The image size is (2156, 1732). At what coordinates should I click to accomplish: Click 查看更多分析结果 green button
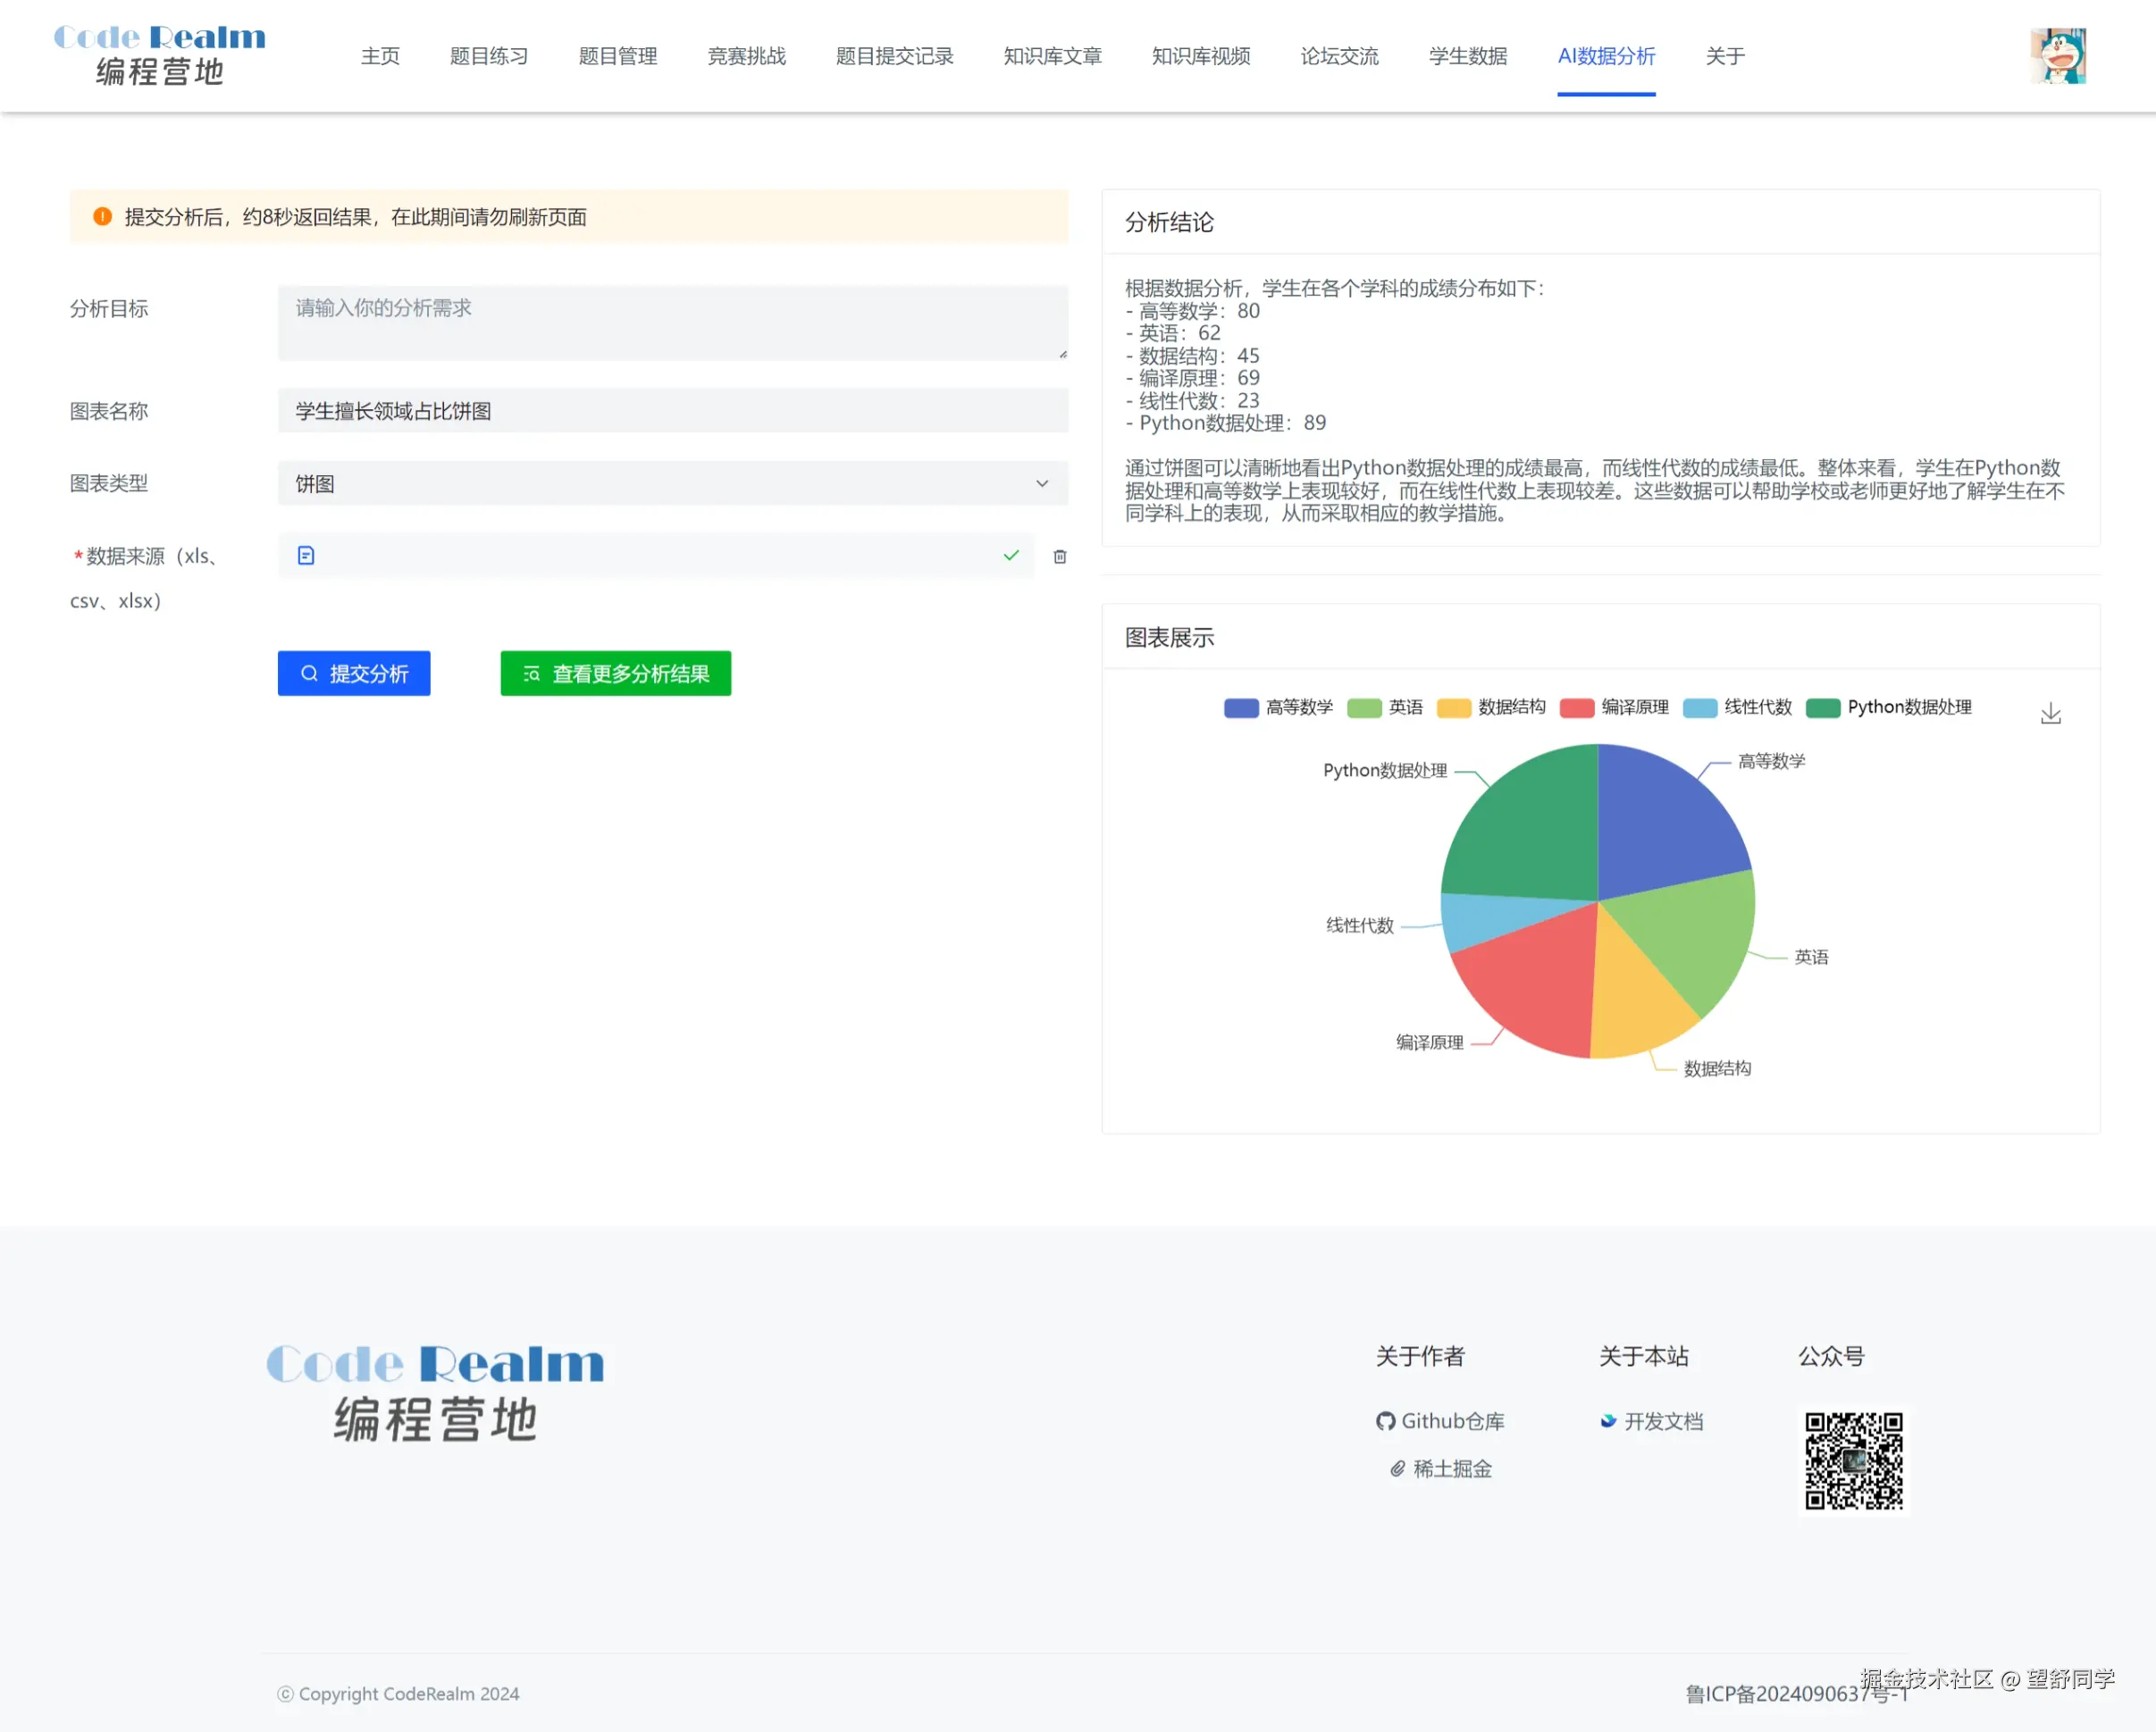click(x=615, y=673)
